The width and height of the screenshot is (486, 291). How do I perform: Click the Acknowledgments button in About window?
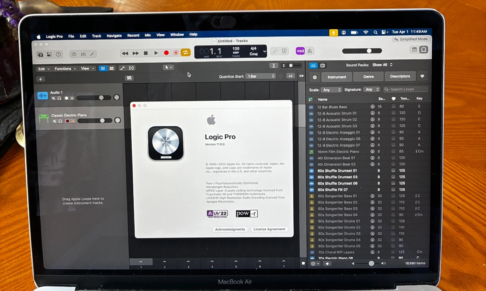[230, 229]
